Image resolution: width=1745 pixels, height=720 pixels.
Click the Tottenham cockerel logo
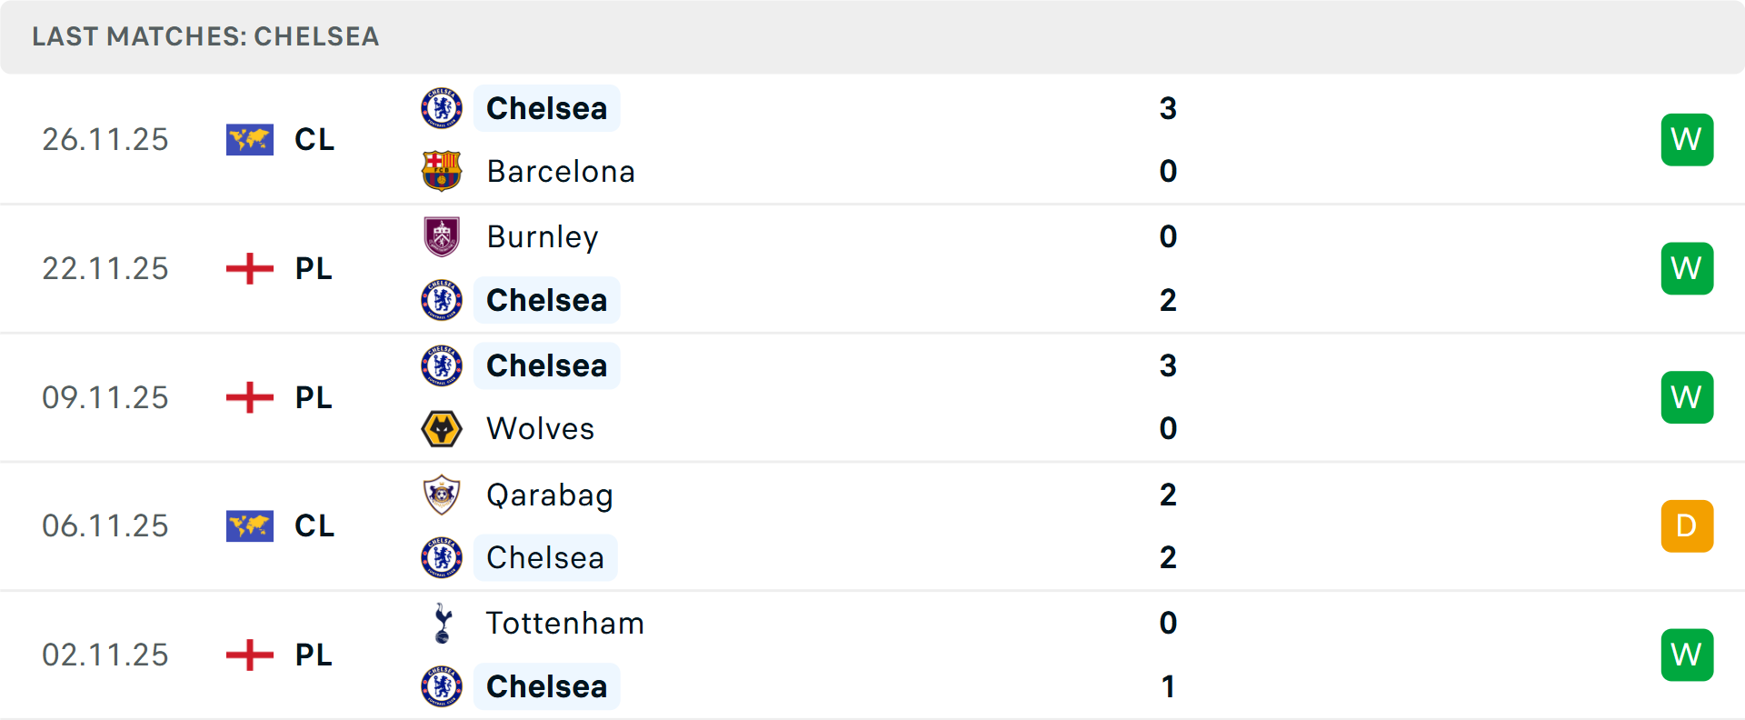443,624
